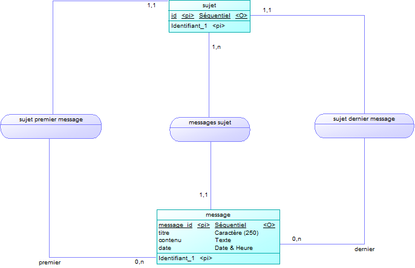Click the message_id attribute
Viewport: 415px width, 268px height.
(x=175, y=225)
